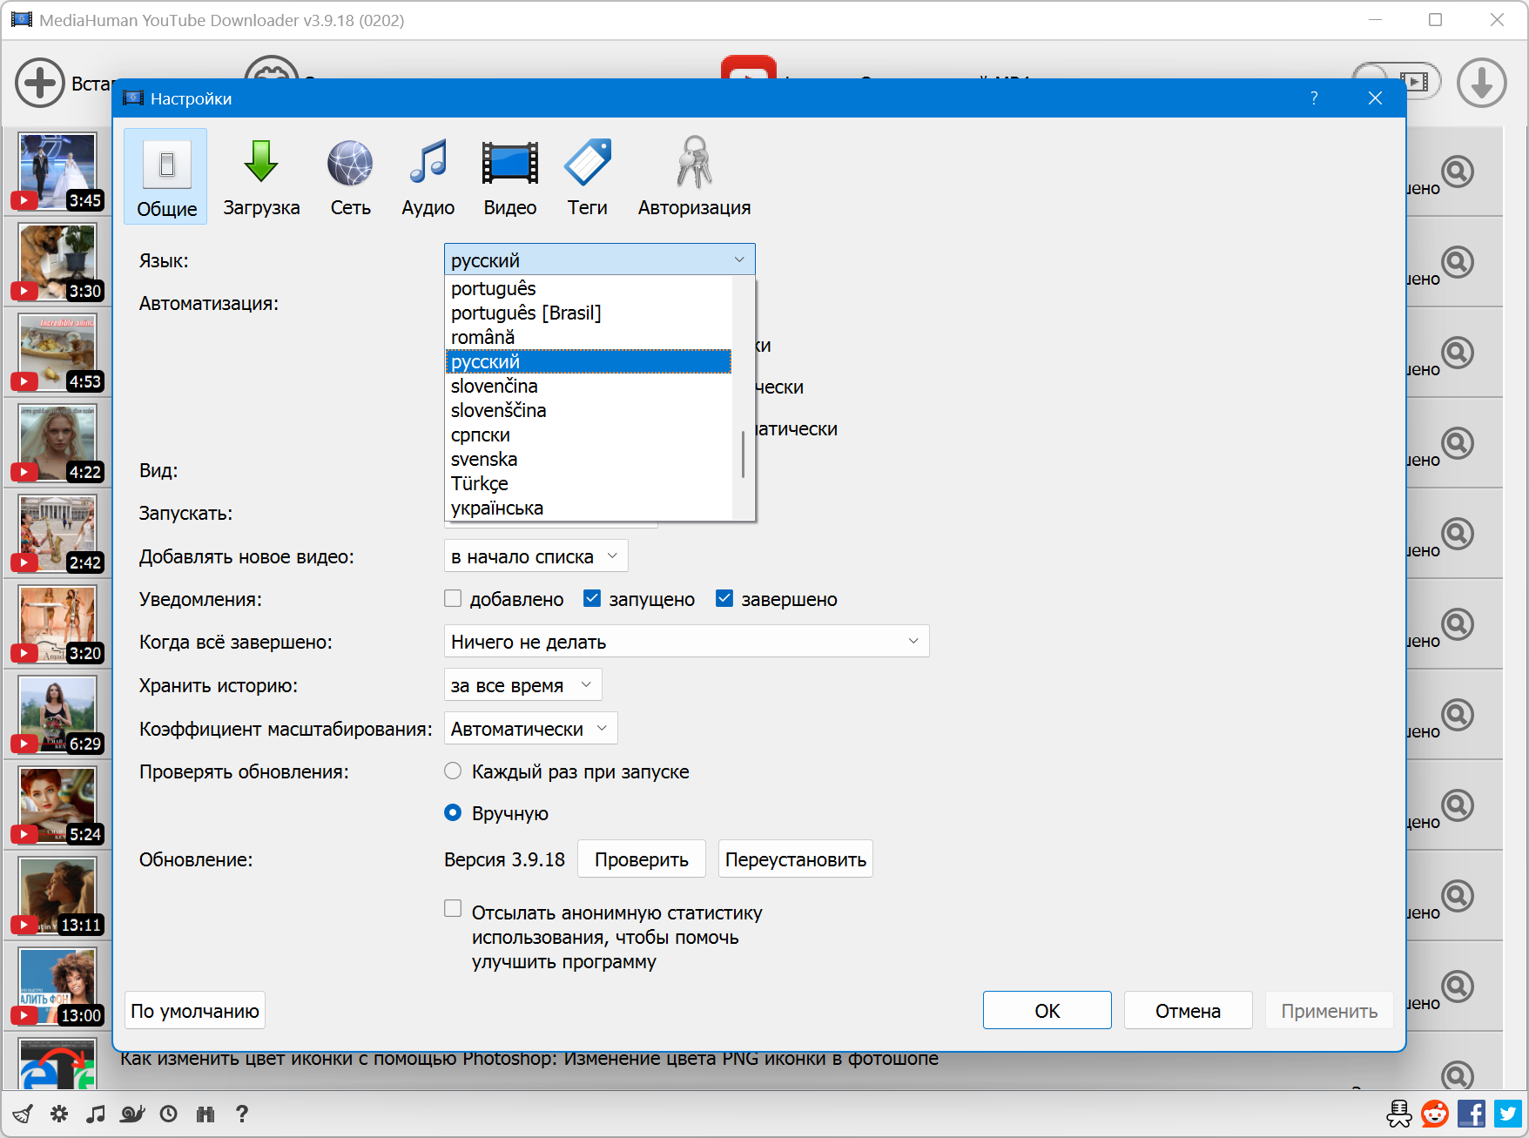Screen dimensions: 1529x1138
Task: Open the Сеть network settings tab
Action: click(x=350, y=178)
